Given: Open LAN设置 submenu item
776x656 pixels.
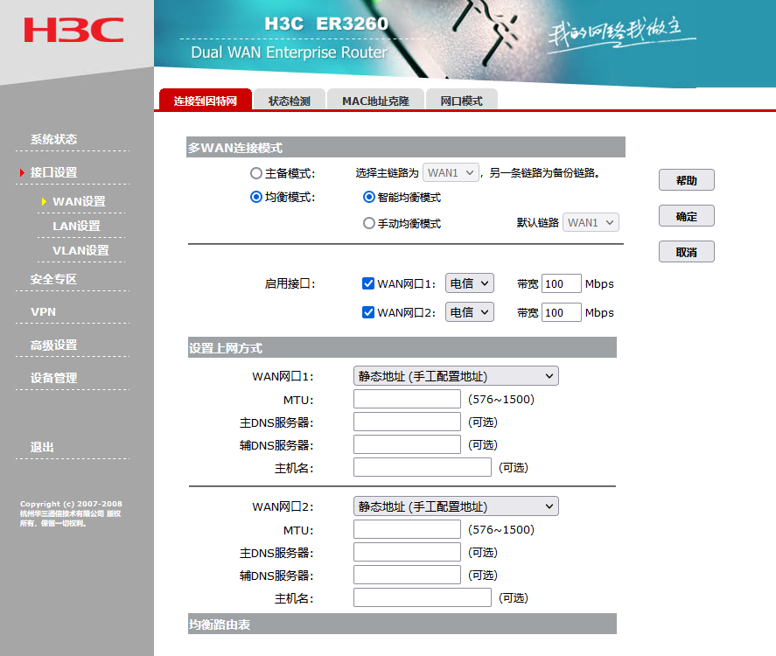Looking at the screenshot, I should coord(77,226).
